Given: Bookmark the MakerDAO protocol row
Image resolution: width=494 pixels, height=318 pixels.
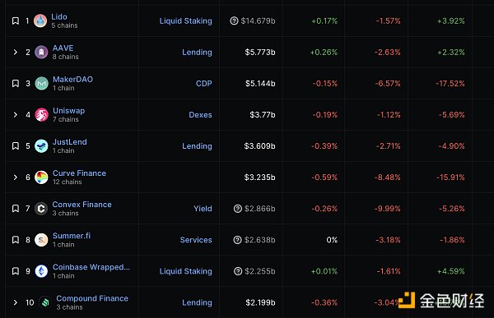Looking at the screenshot, I should (x=16, y=83).
